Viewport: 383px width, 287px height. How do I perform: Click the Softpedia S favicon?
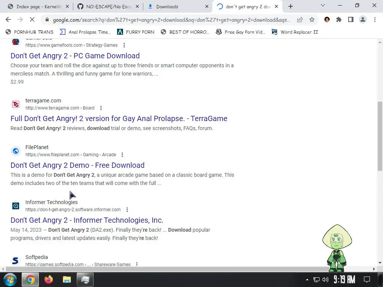point(16,260)
